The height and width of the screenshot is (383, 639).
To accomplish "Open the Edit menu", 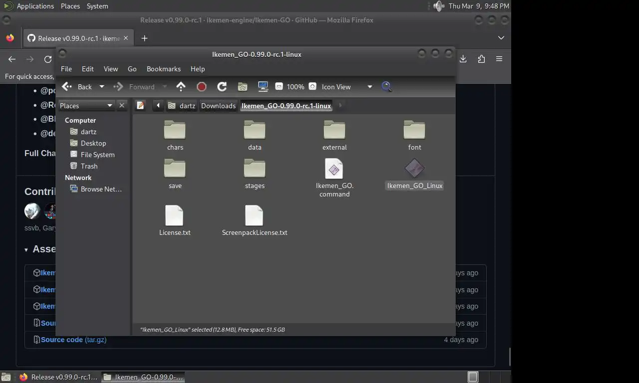I will pyautogui.click(x=88, y=69).
